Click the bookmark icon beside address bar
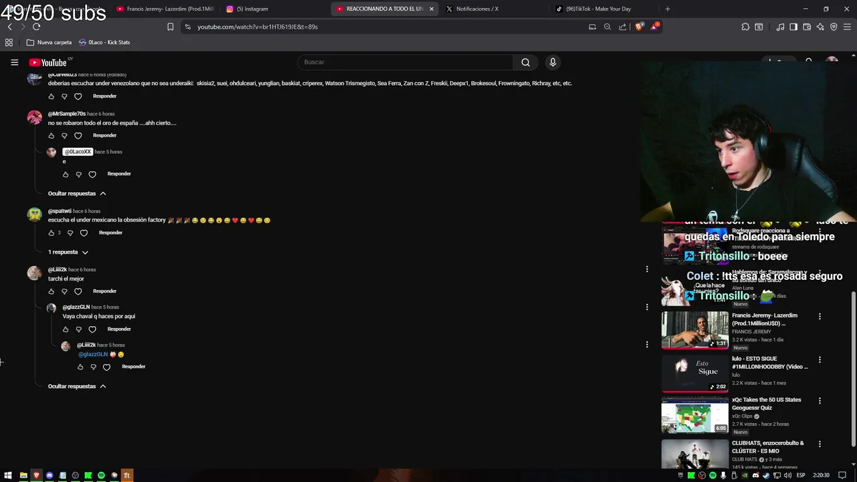Viewport: 857px width, 482px height. click(170, 27)
